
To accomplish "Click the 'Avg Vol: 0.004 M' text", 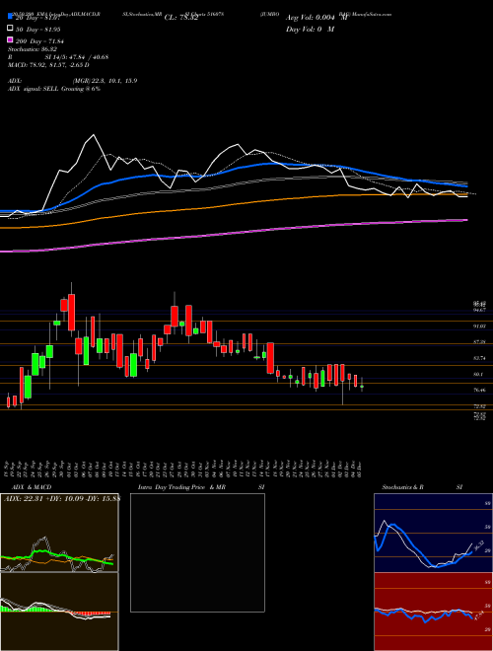I will (x=317, y=18).
